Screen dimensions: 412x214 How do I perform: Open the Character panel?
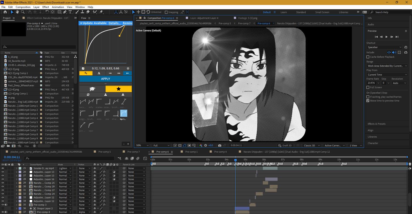tap(373, 143)
